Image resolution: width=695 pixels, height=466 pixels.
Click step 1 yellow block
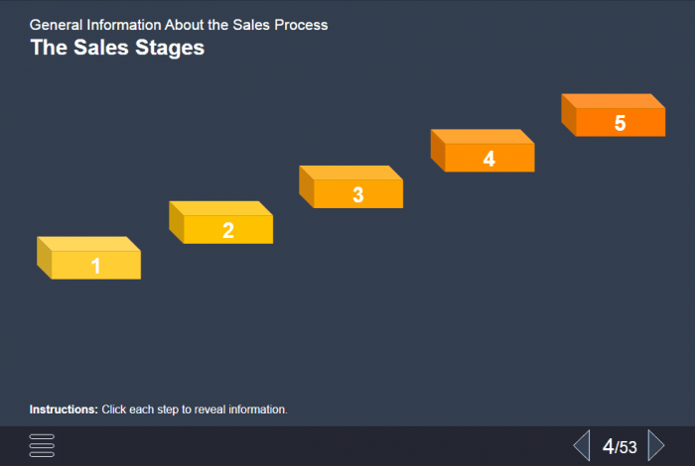click(89, 259)
